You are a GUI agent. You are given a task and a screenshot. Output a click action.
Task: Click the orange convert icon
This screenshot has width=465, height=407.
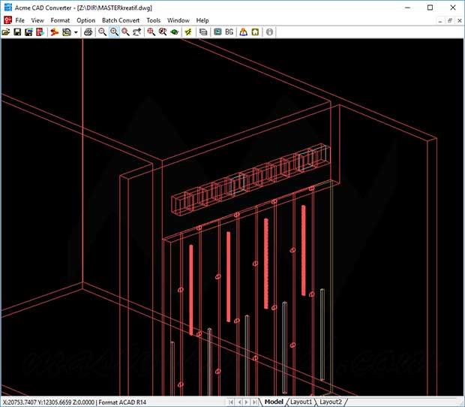pos(55,32)
